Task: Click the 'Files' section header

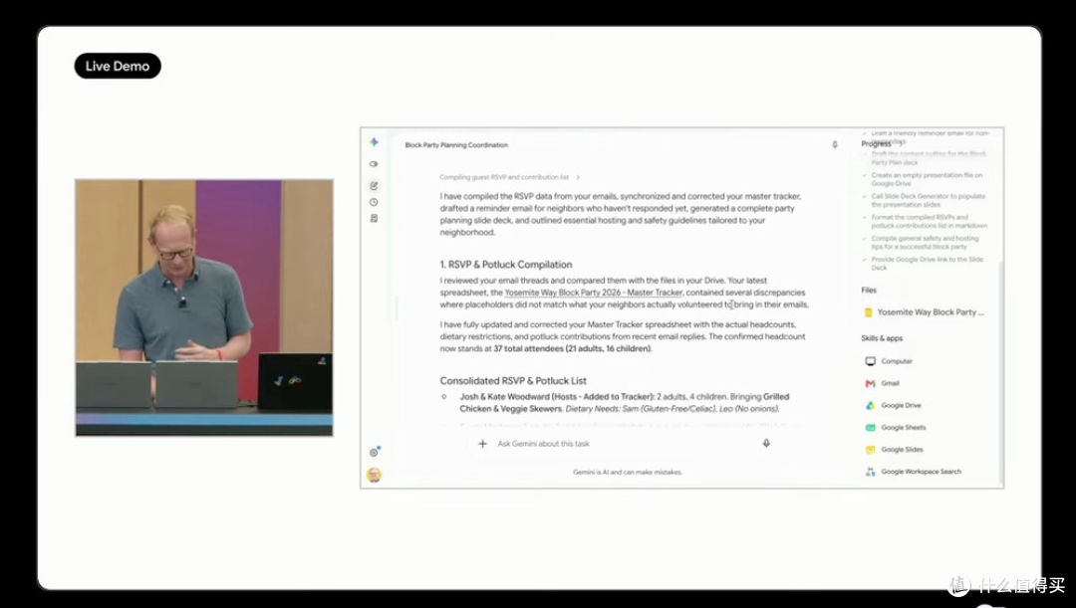Action: coord(869,290)
